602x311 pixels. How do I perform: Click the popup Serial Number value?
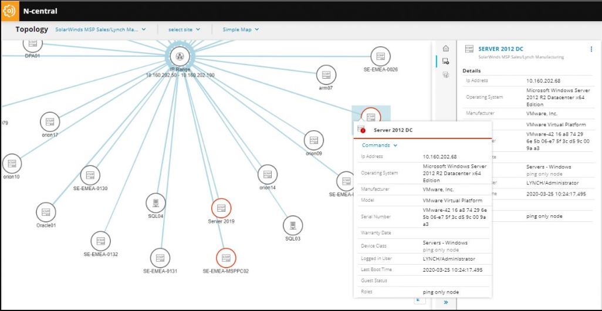(455, 217)
